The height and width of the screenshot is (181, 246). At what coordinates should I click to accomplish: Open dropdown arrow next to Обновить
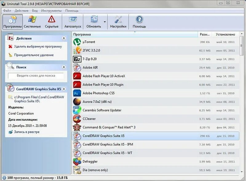[105, 22]
